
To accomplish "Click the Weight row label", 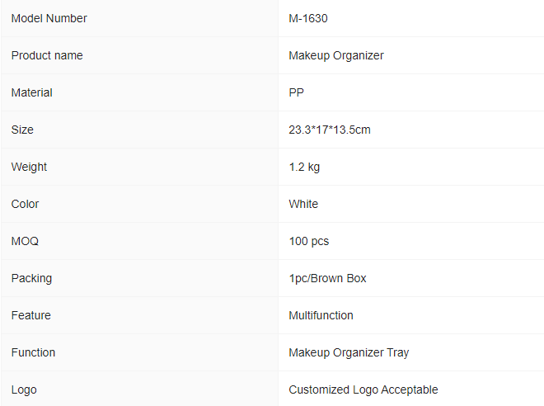I will click(29, 167).
